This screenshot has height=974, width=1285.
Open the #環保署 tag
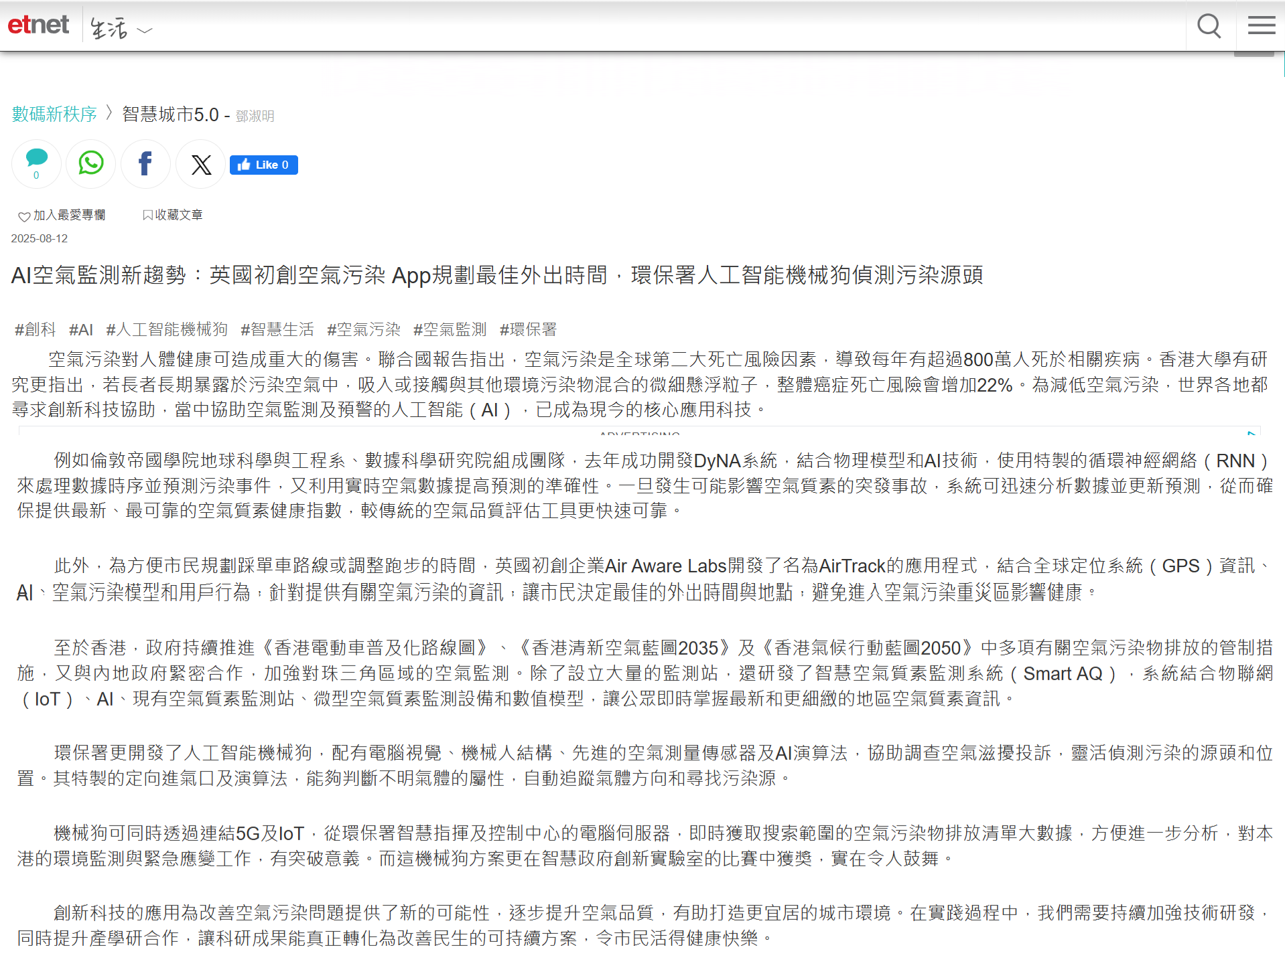click(529, 329)
